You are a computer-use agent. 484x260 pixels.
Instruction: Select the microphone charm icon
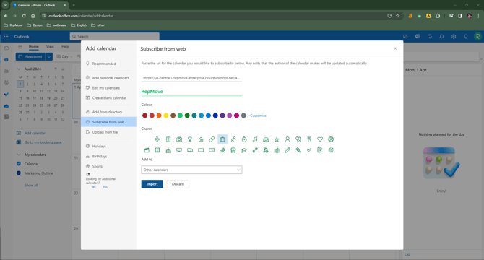[288, 150]
